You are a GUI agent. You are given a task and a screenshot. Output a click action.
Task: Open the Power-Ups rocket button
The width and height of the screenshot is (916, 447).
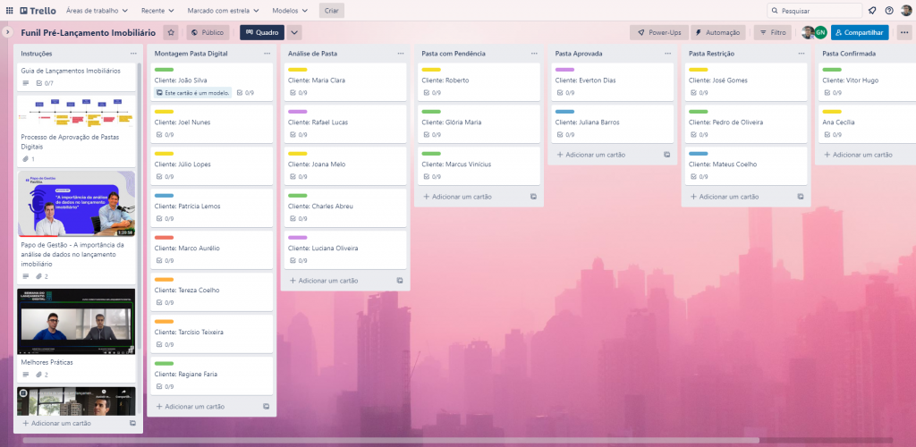pyautogui.click(x=657, y=32)
